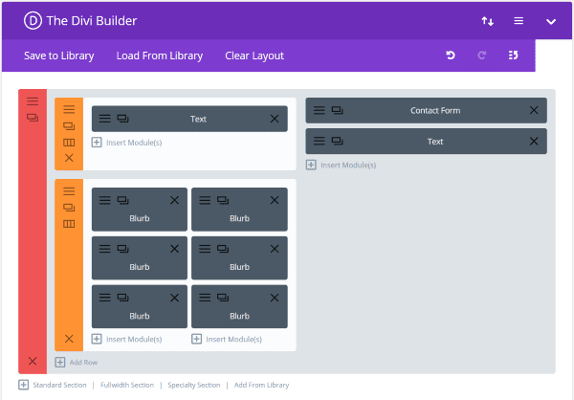Image resolution: width=574 pixels, height=400 pixels.
Task: Change column structure of the Blurb row
Action: pyautogui.click(x=69, y=224)
